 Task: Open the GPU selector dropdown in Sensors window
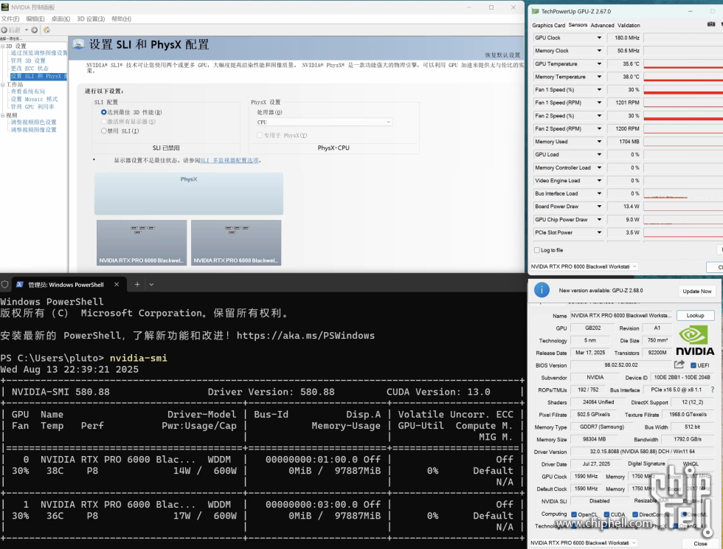584,266
